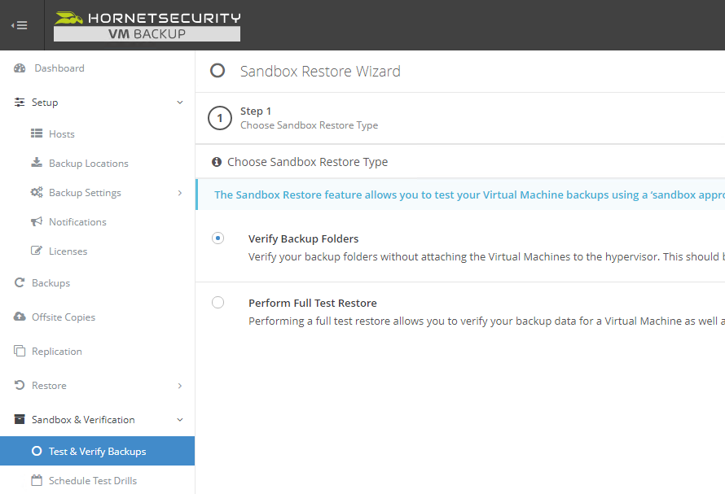Open Hosts using its grid icon
Screen dimensions: 725x494
37,133
